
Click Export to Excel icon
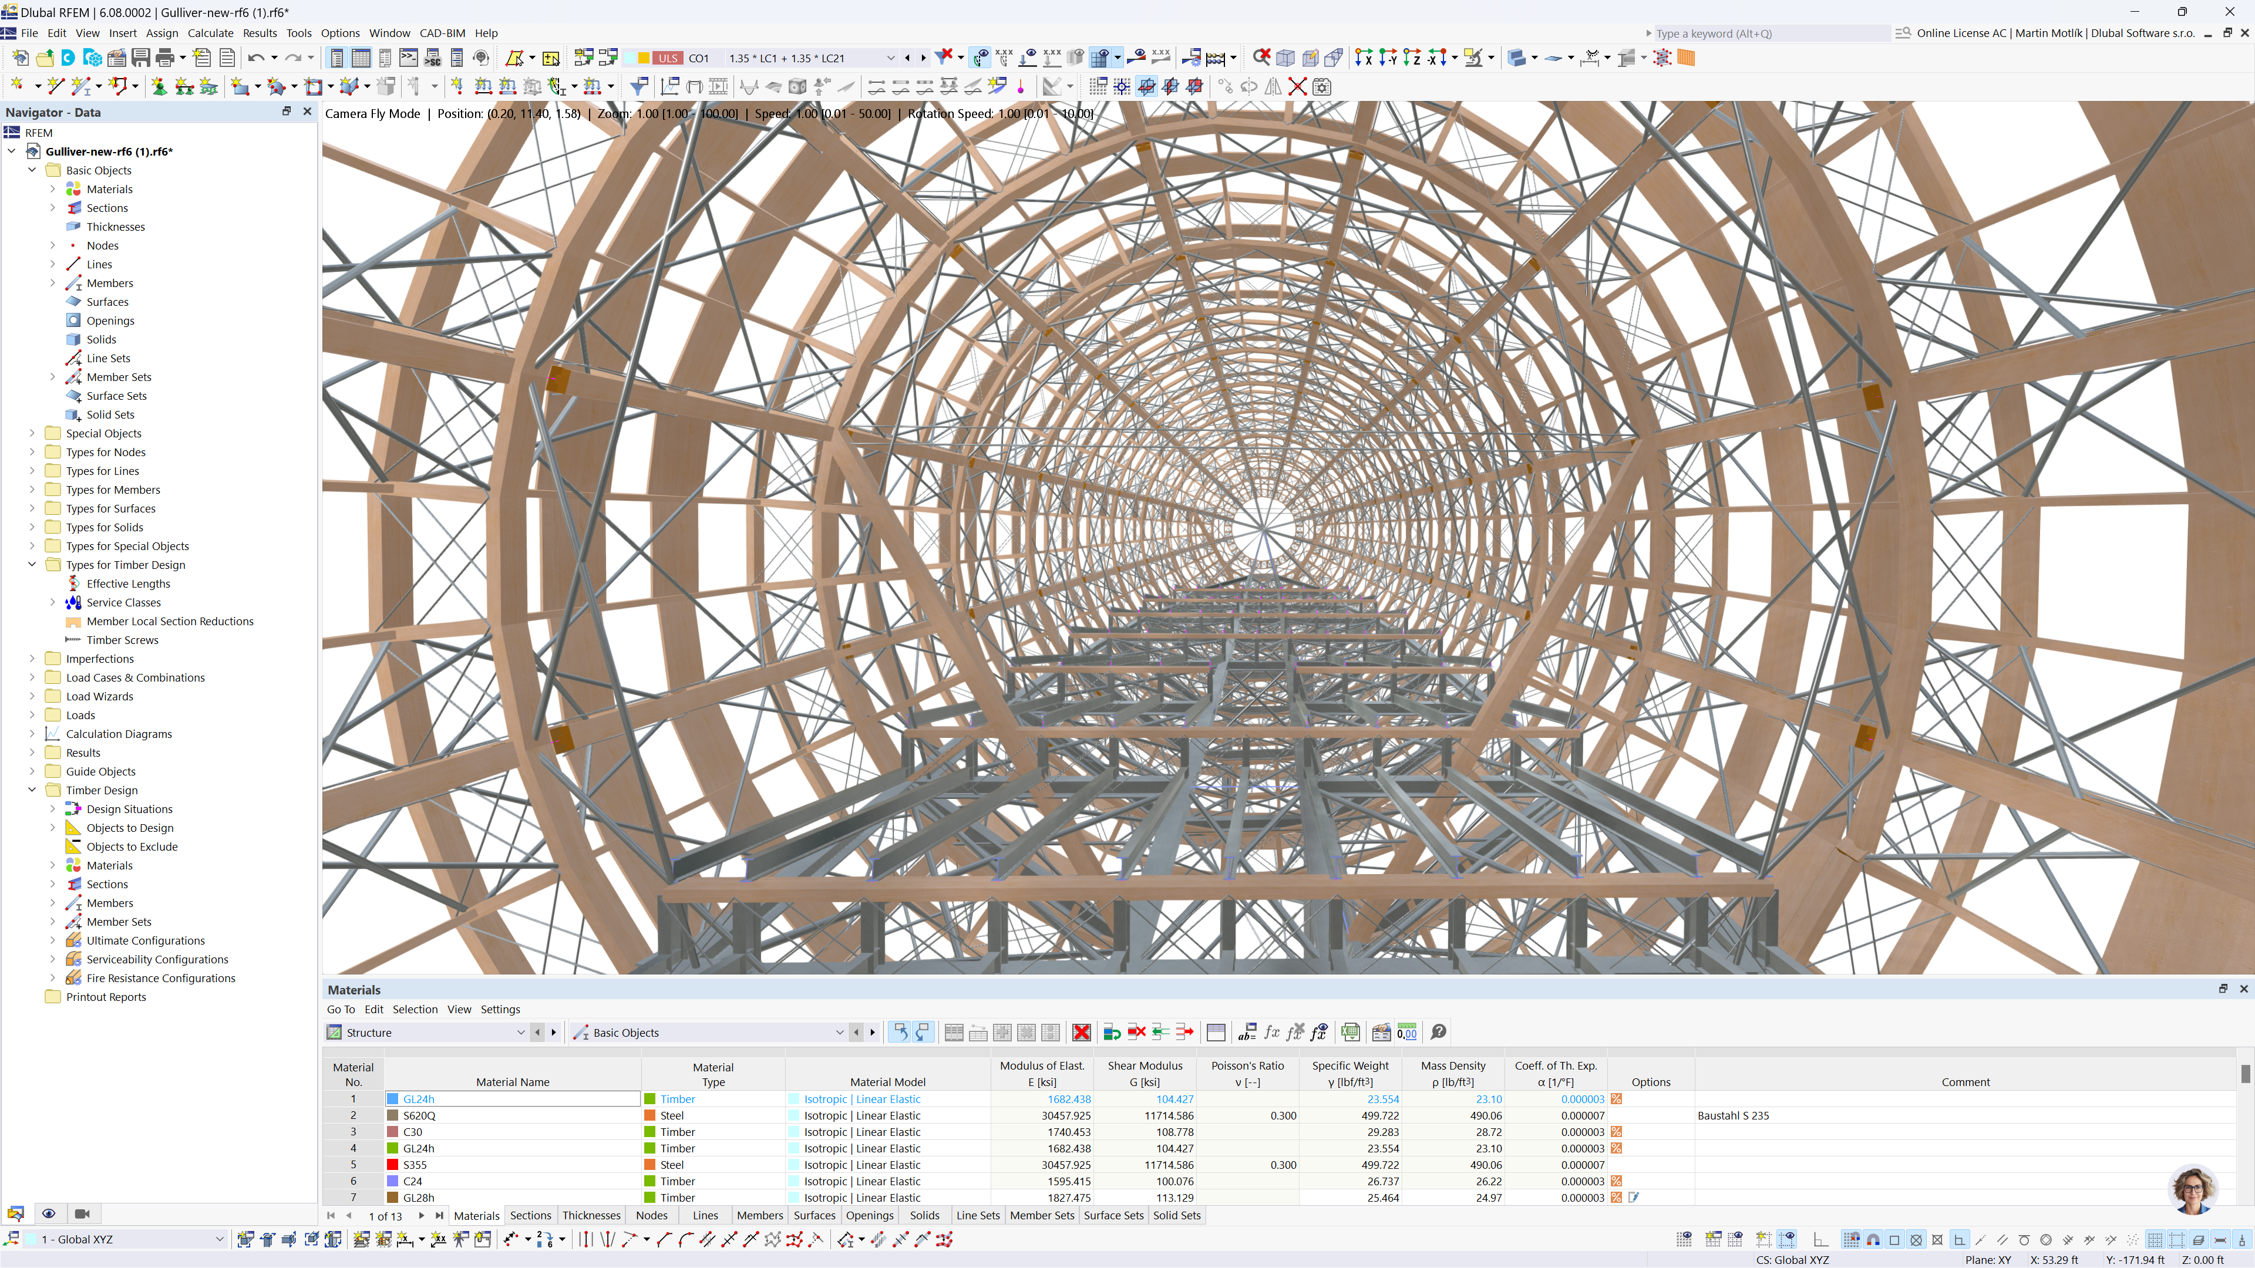[1350, 1033]
